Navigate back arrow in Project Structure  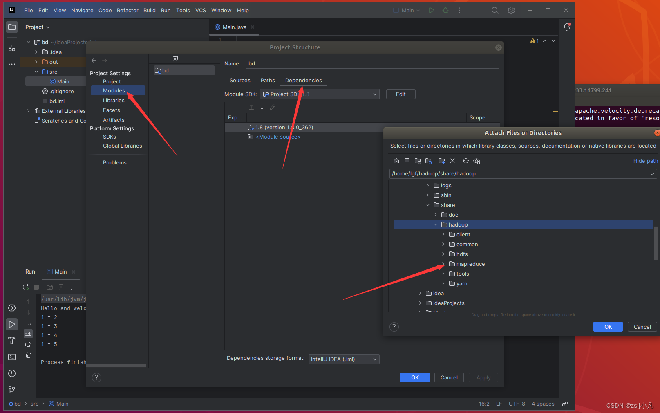[x=94, y=61]
